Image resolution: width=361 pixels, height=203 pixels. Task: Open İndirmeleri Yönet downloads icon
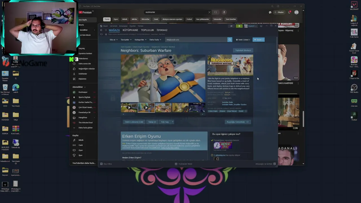tap(176, 164)
